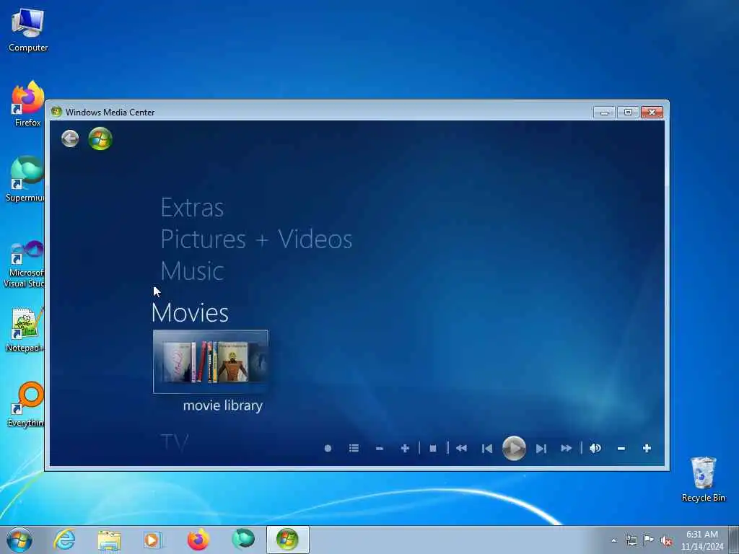The height and width of the screenshot is (554, 739).
Task: Click the Media Center title bar icon
Action: pos(56,112)
